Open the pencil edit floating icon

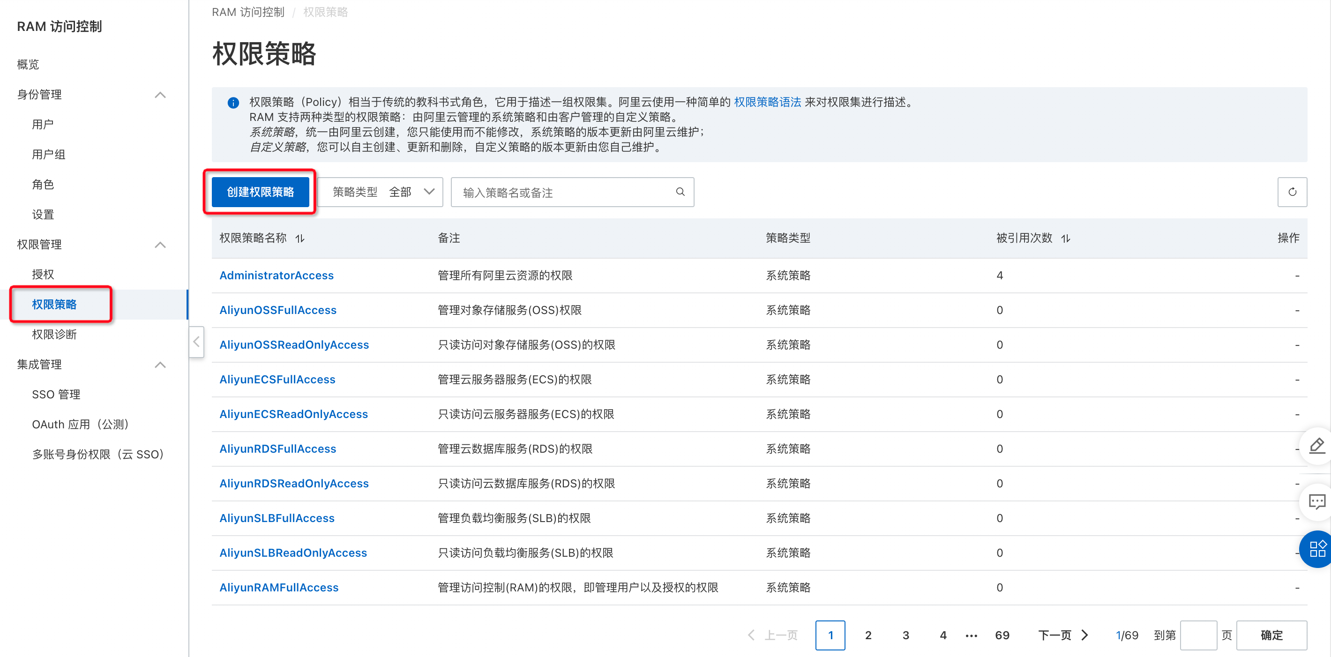click(1316, 446)
